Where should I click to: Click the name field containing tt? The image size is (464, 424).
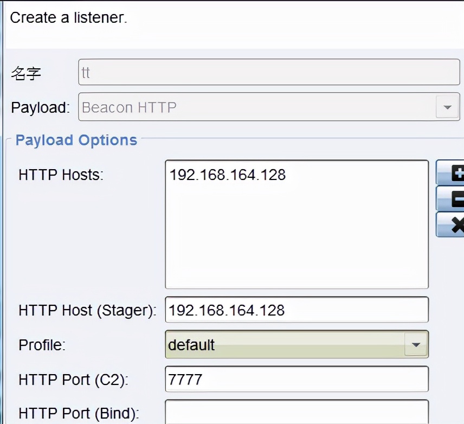[x=269, y=72]
